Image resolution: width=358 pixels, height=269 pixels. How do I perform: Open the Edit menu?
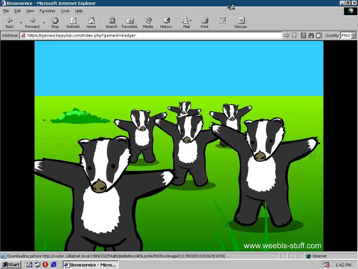17,11
